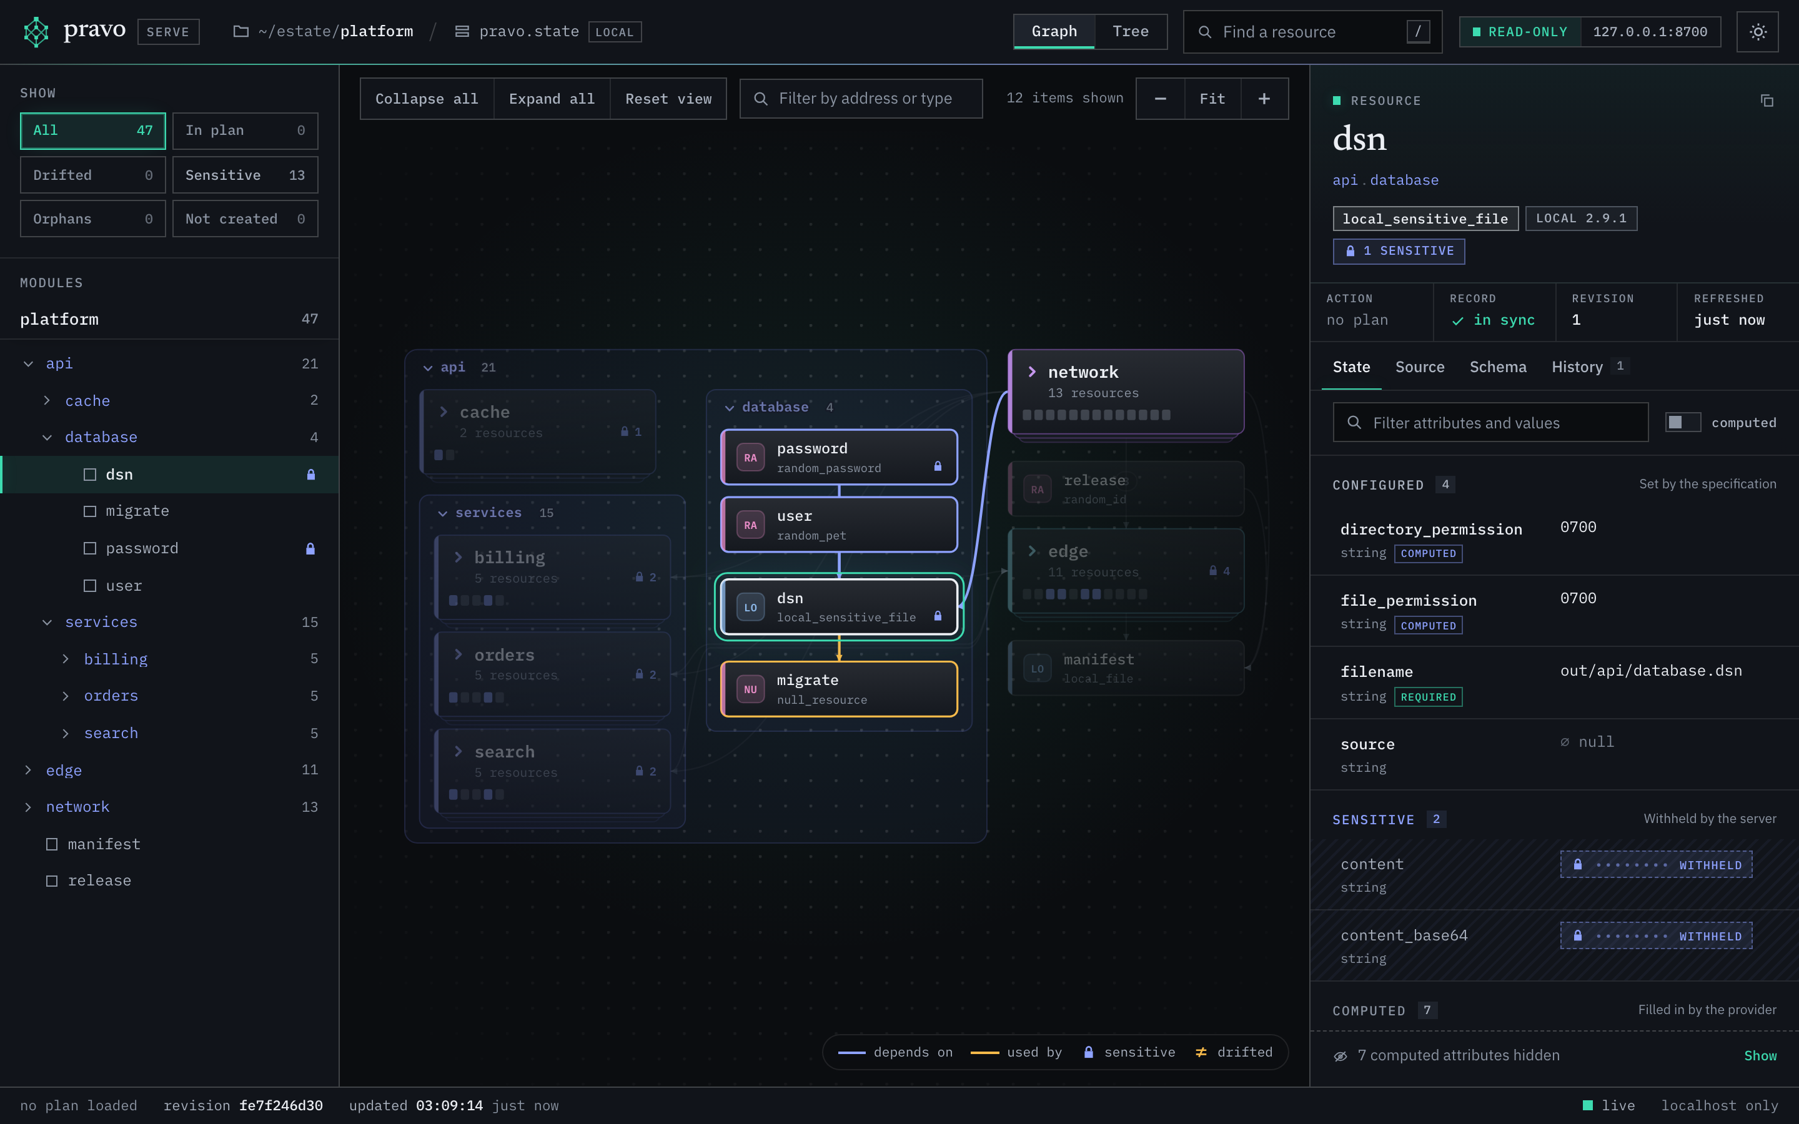Expand the network group node in the graph
The width and height of the screenshot is (1799, 1124).
click(x=1032, y=372)
